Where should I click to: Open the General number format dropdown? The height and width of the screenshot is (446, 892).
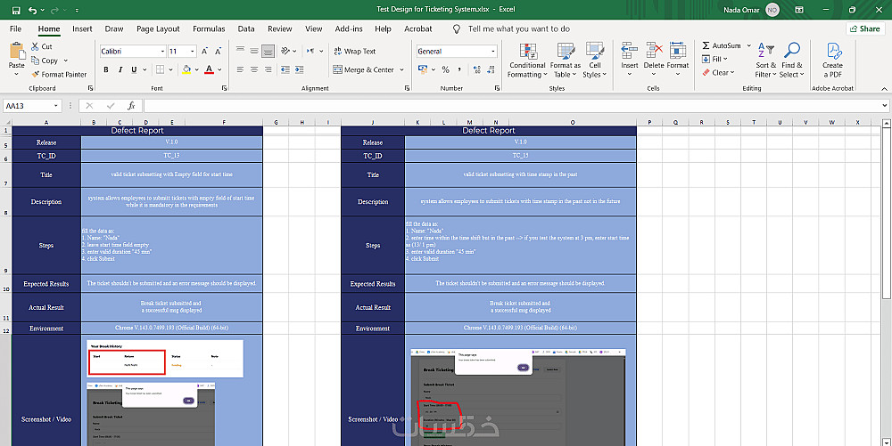click(x=492, y=51)
